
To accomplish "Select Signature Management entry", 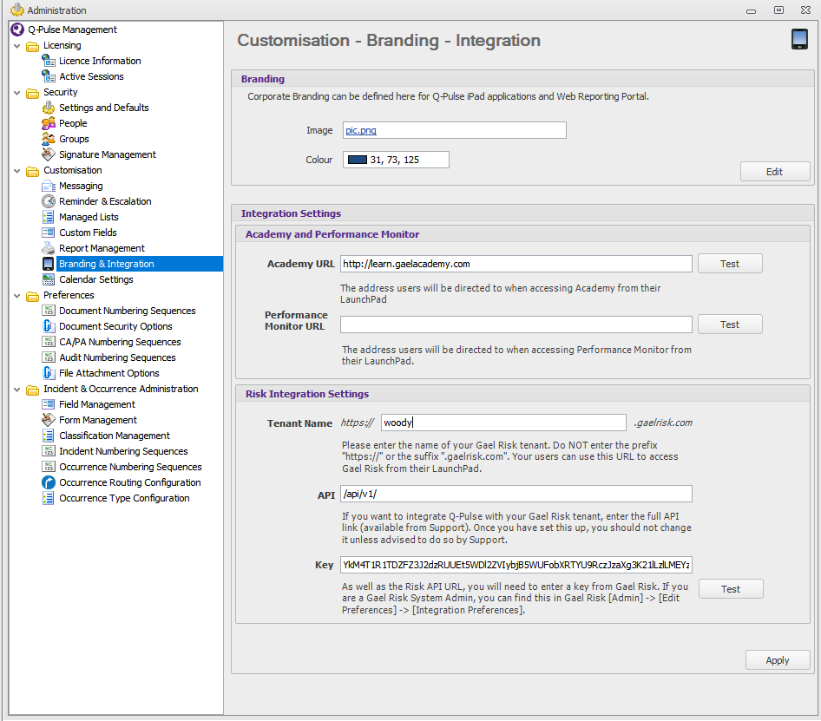I will (108, 154).
